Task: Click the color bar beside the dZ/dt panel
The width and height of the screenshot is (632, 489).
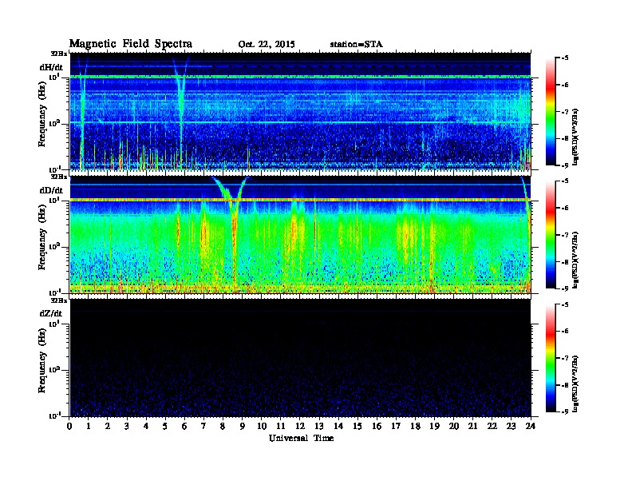Action: [551, 358]
